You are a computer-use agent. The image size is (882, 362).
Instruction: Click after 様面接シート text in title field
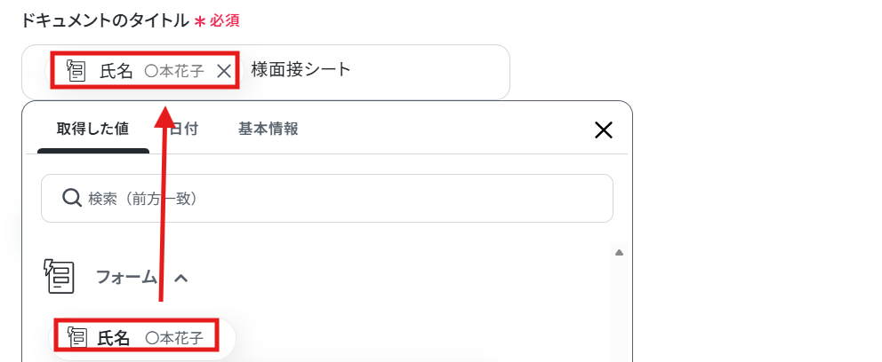(x=427, y=71)
